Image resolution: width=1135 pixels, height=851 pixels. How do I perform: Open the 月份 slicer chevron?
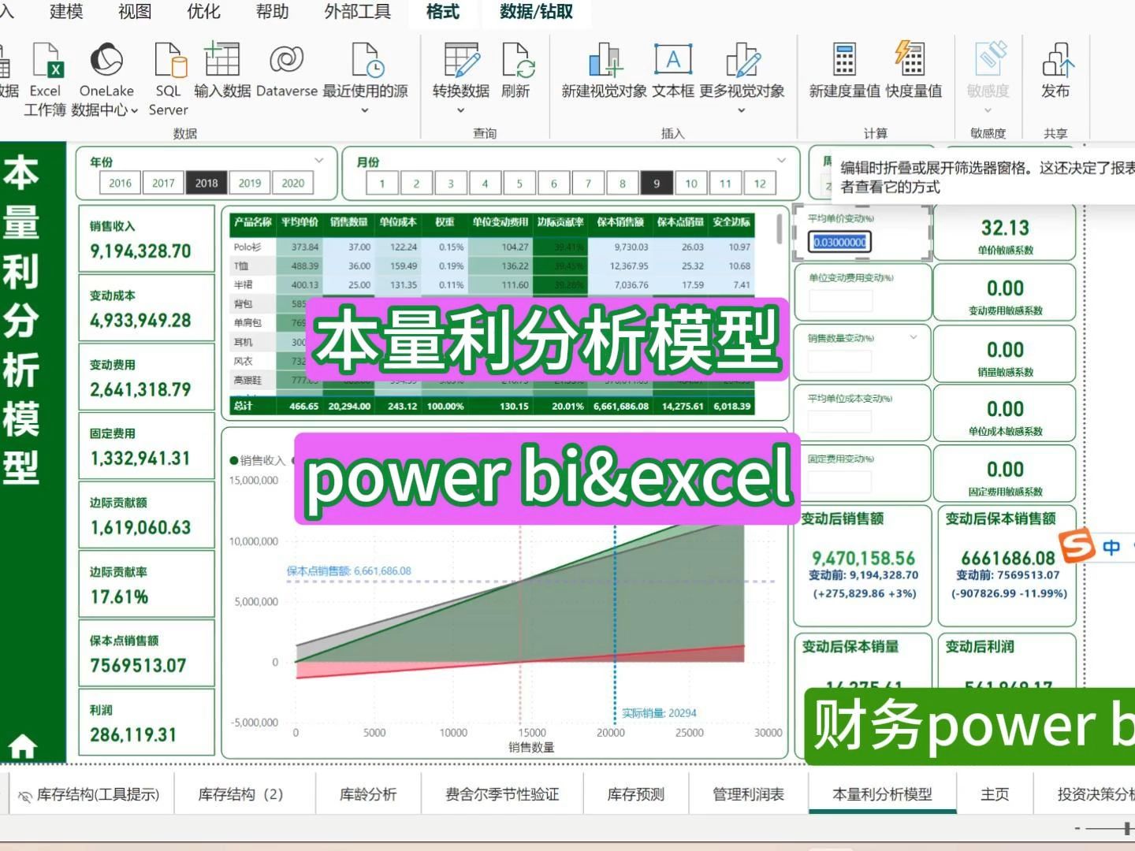(781, 160)
